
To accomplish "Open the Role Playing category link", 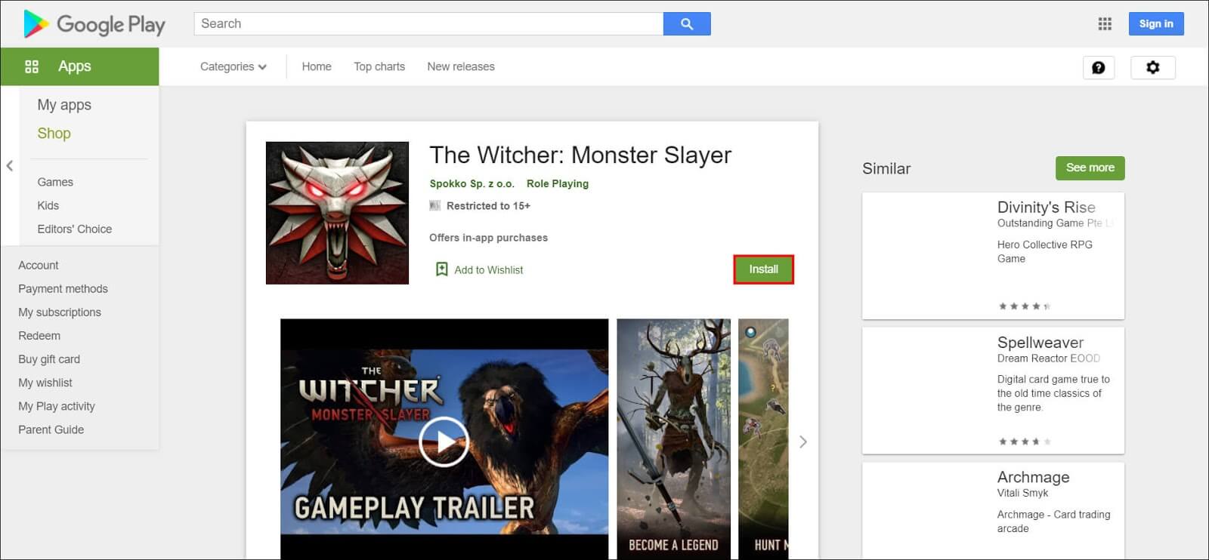I will [x=558, y=183].
